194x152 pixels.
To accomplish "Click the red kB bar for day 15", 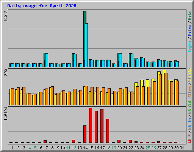I will point(91,125).
